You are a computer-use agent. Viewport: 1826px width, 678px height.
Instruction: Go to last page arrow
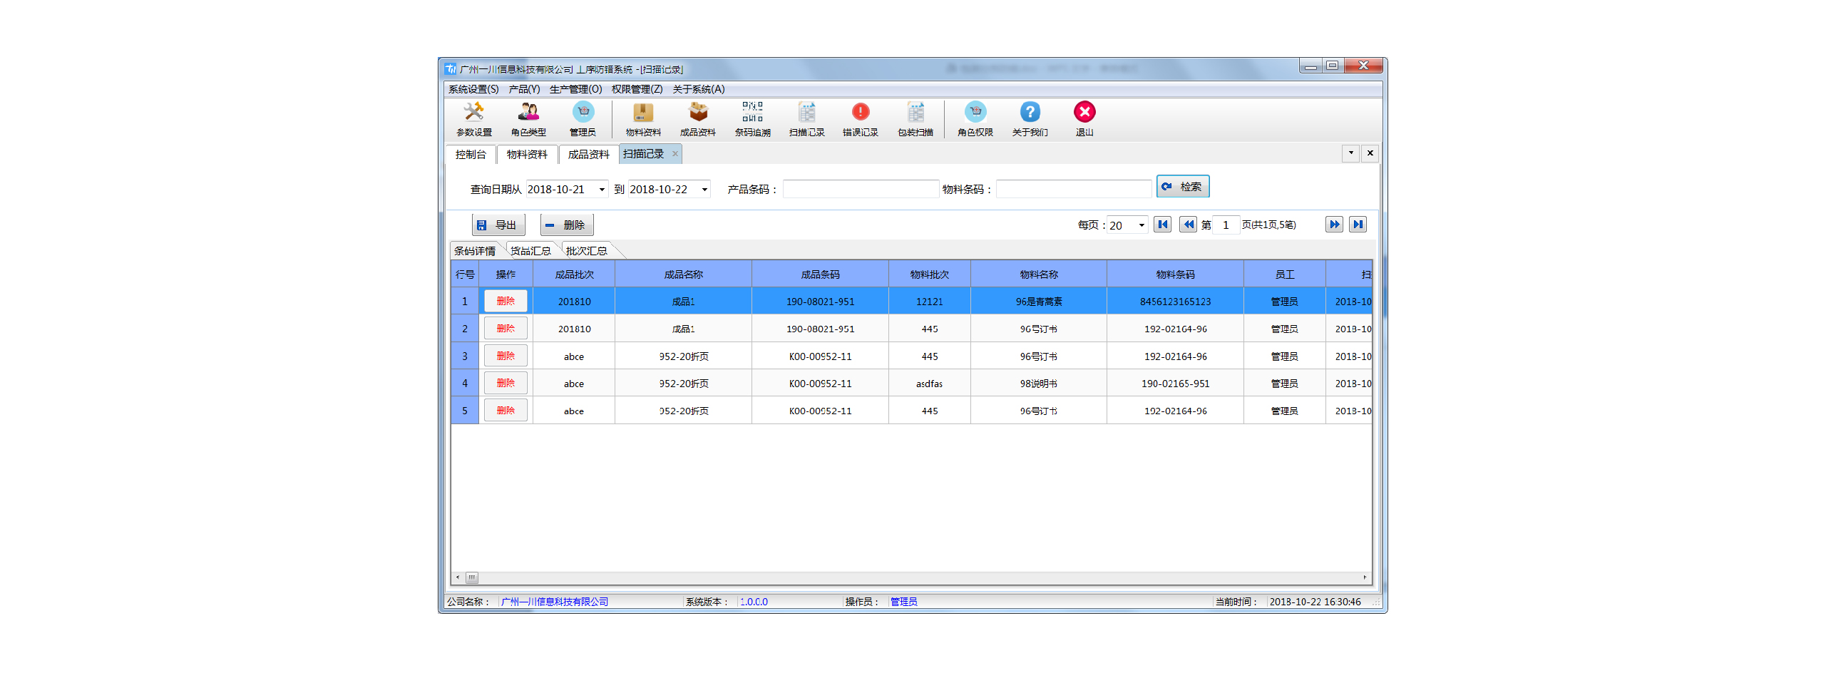(1358, 225)
